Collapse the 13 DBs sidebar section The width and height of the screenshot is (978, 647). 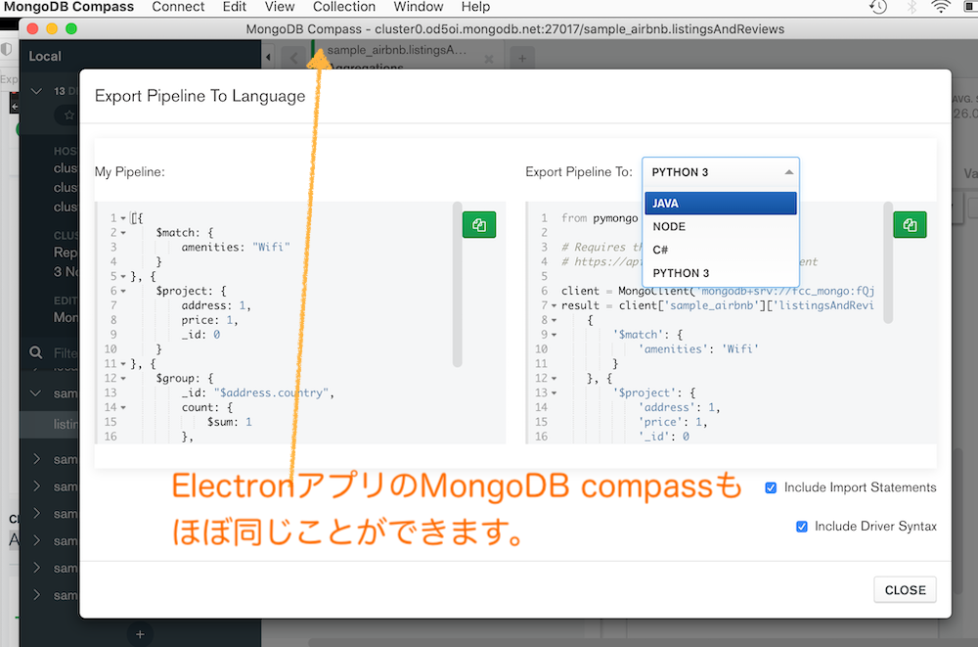point(36,91)
